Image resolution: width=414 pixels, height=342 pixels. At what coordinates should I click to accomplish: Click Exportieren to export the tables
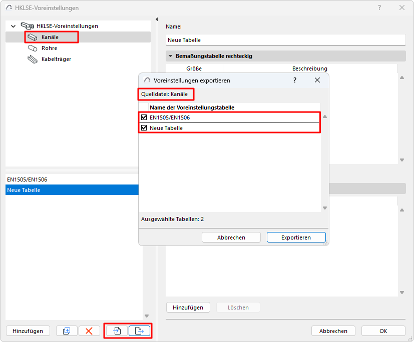(x=296, y=237)
